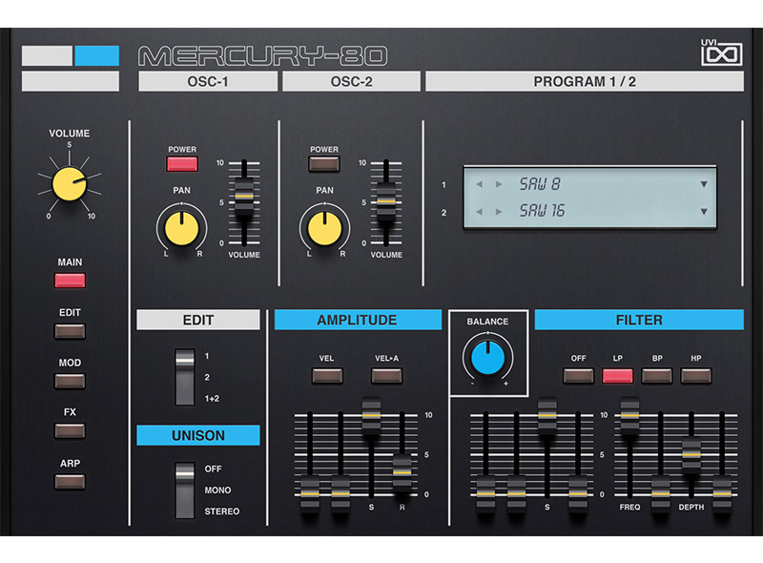This screenshot has height=563, width=763.
Task: Select previous waveform for program slot 2
Action: point(480,212)
